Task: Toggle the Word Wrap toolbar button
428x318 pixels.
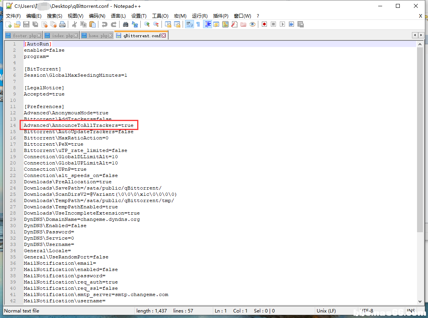Action: [189, 25]
